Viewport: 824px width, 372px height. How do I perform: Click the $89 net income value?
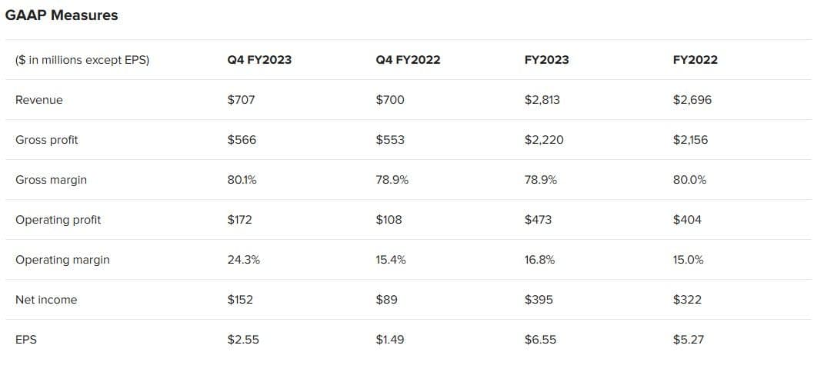(x=386, y=300)
